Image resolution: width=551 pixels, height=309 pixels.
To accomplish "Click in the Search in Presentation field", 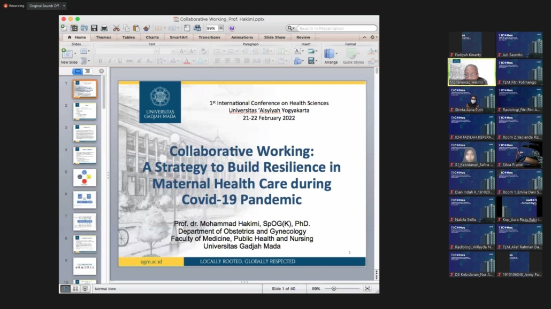I will (337, 28).
